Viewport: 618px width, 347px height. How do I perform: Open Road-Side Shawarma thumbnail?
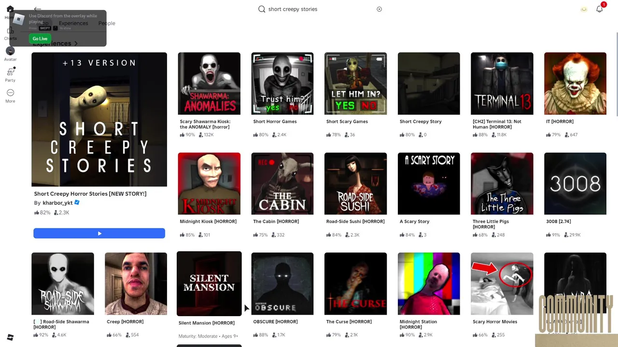[x=63, y=283]
